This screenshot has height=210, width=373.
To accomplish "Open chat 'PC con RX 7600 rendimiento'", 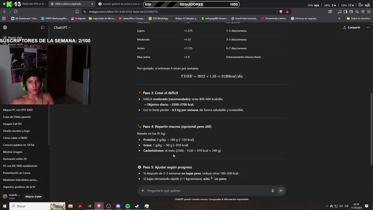I will coord(20,166).
